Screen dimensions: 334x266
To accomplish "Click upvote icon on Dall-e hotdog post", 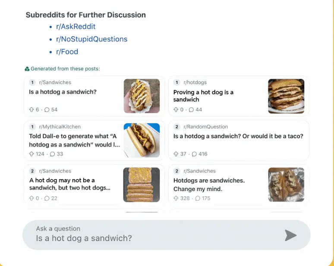I will click(32, 154).
